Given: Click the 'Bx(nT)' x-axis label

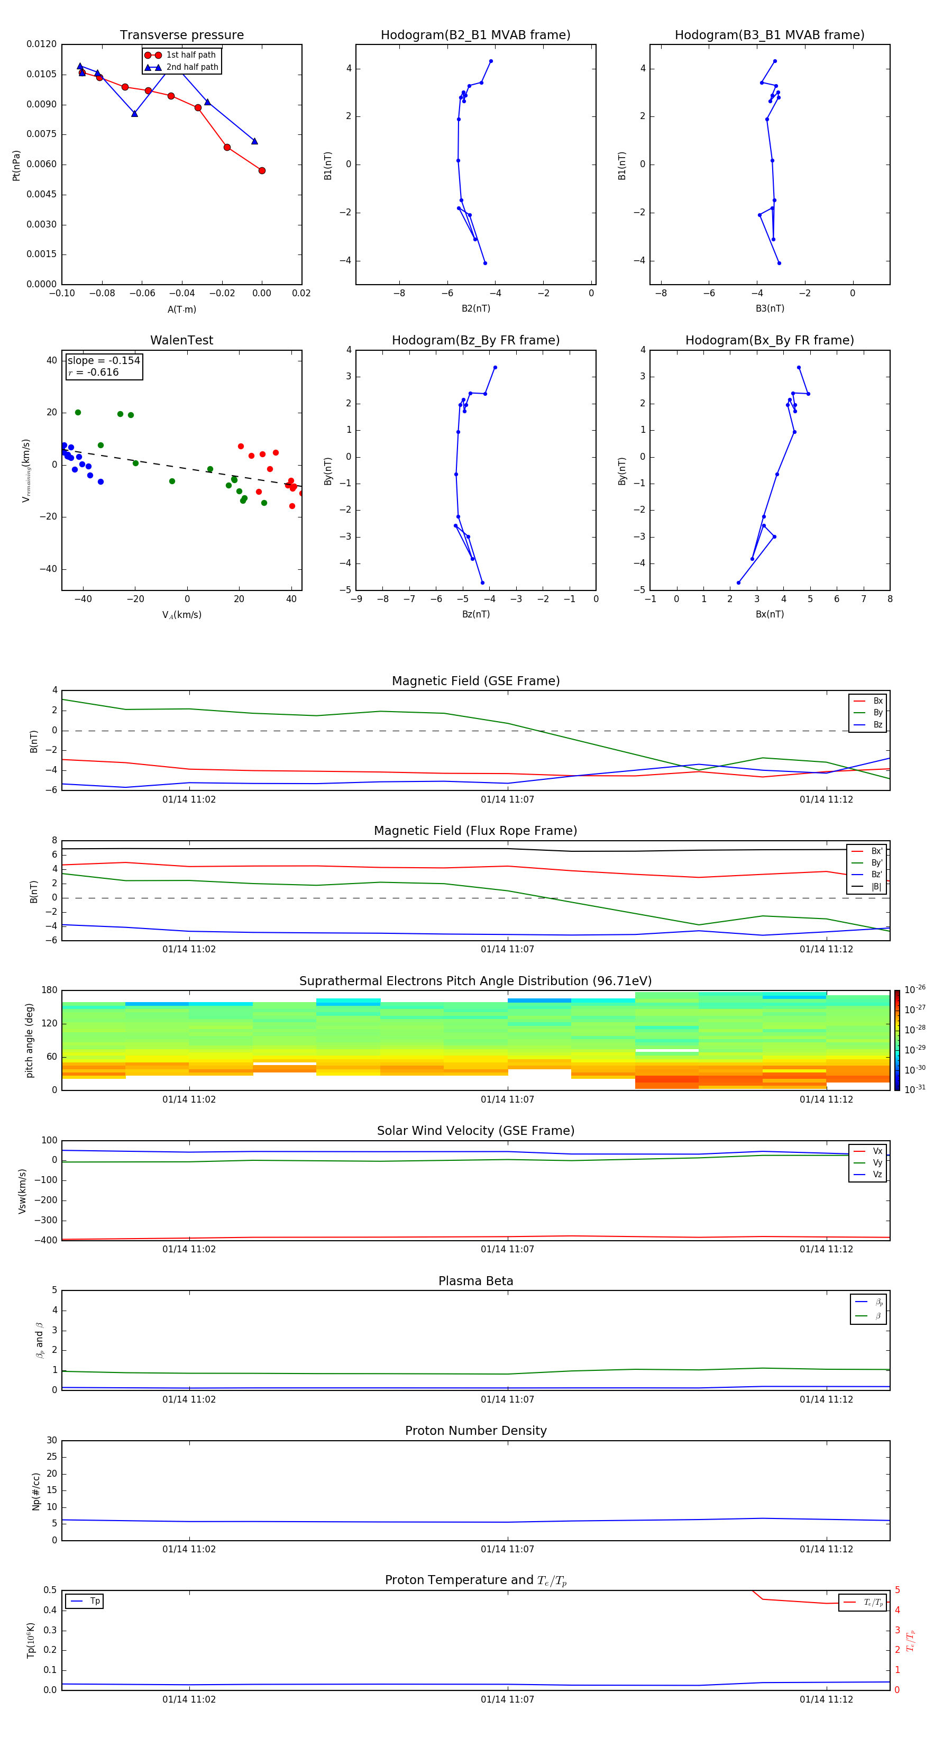Looking at the screenshot, I should point(770,614).
